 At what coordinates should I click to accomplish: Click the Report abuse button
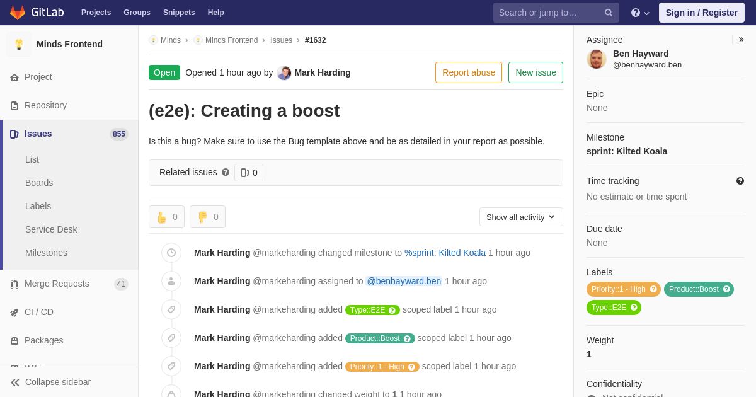(469, 72)
